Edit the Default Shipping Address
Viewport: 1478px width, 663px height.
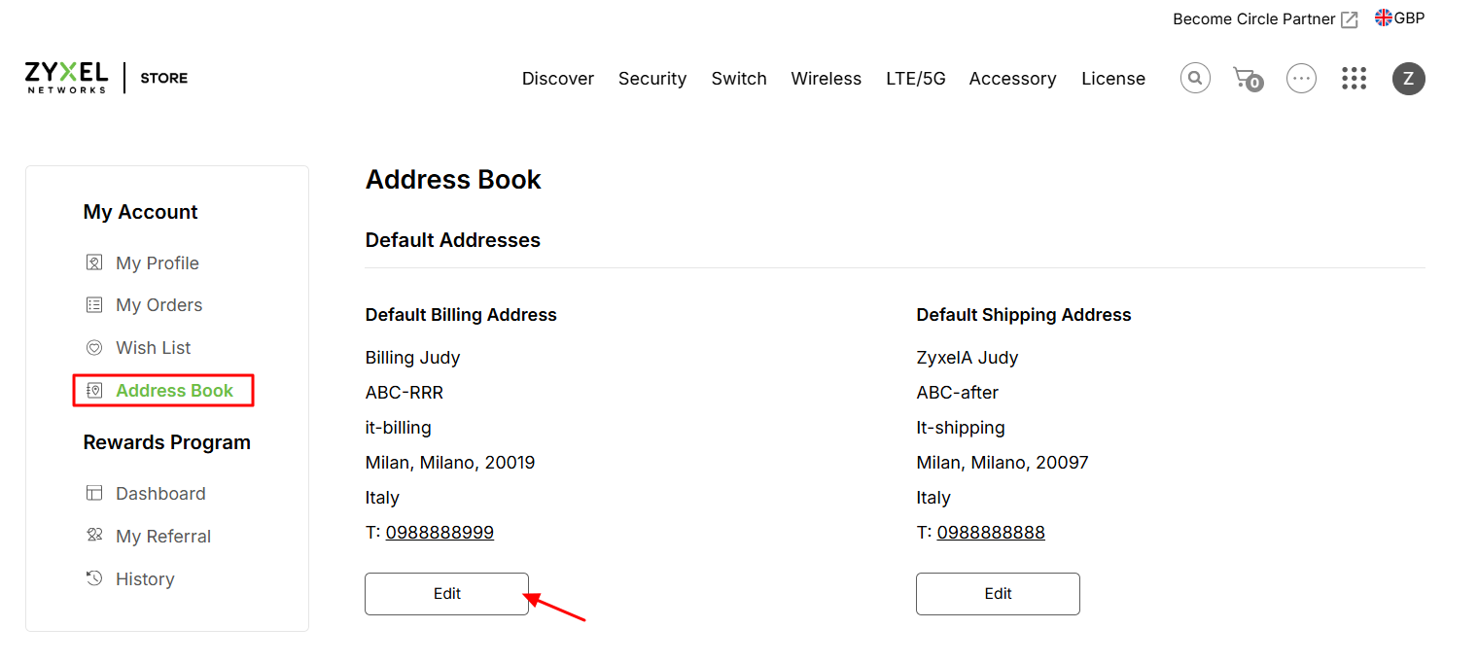click(x=998, y=593)
